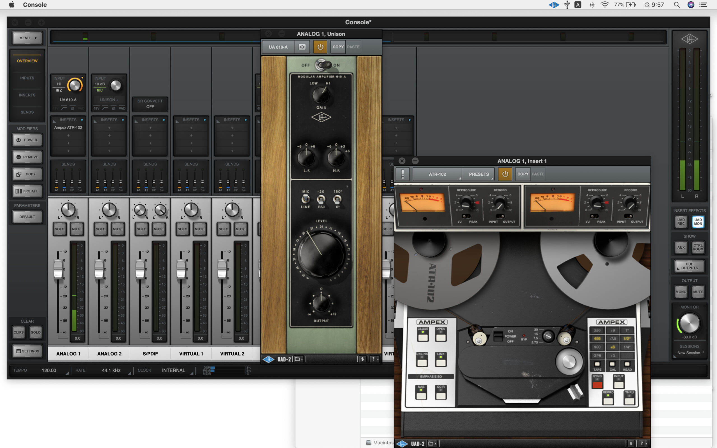This screenshot has height=448, width=717.
Task: Click COPY in the UA 610-A window
Action: tap(338, 47)
